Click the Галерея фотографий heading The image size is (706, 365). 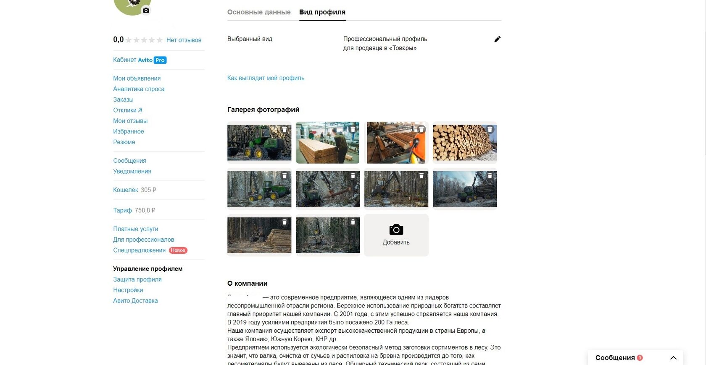pyautogui.click(x=263, y=110)
